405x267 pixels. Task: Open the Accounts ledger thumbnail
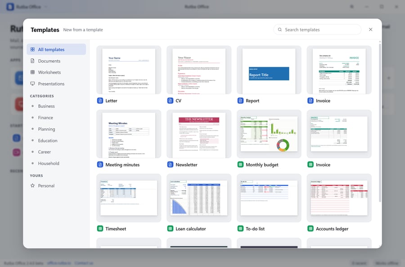[x=339, y=198]
